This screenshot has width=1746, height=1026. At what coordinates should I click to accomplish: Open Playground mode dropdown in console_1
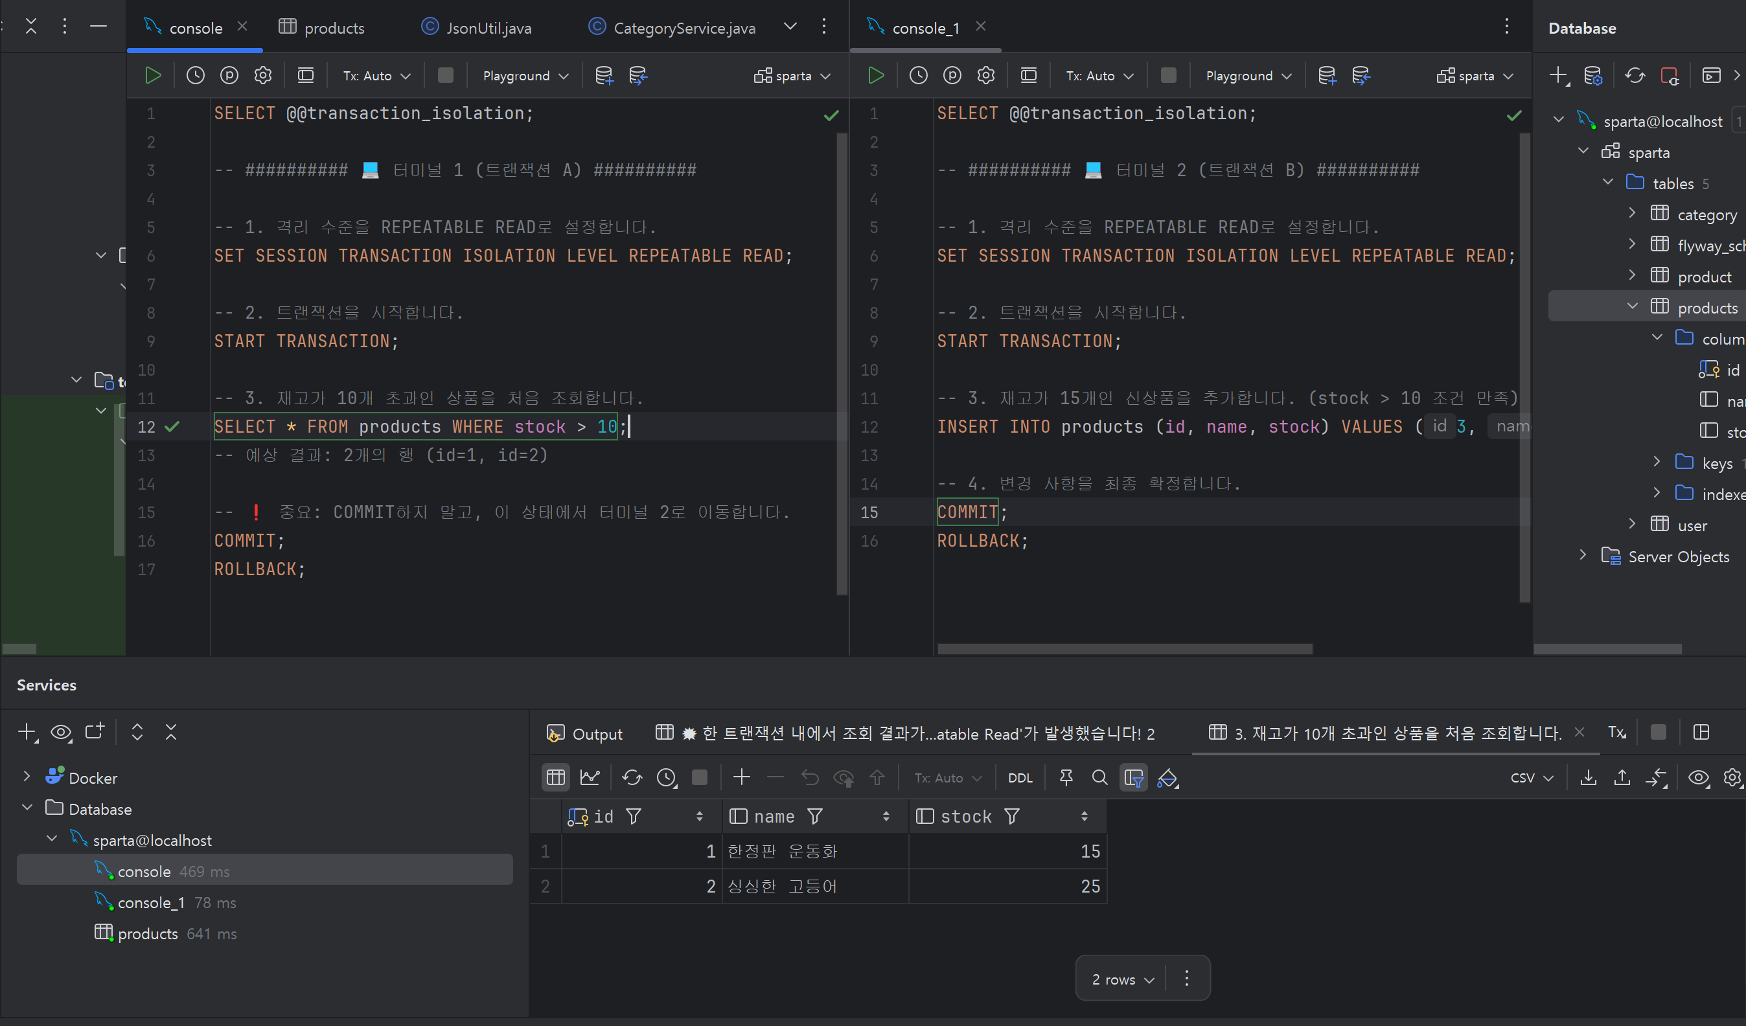[1248, 76]
